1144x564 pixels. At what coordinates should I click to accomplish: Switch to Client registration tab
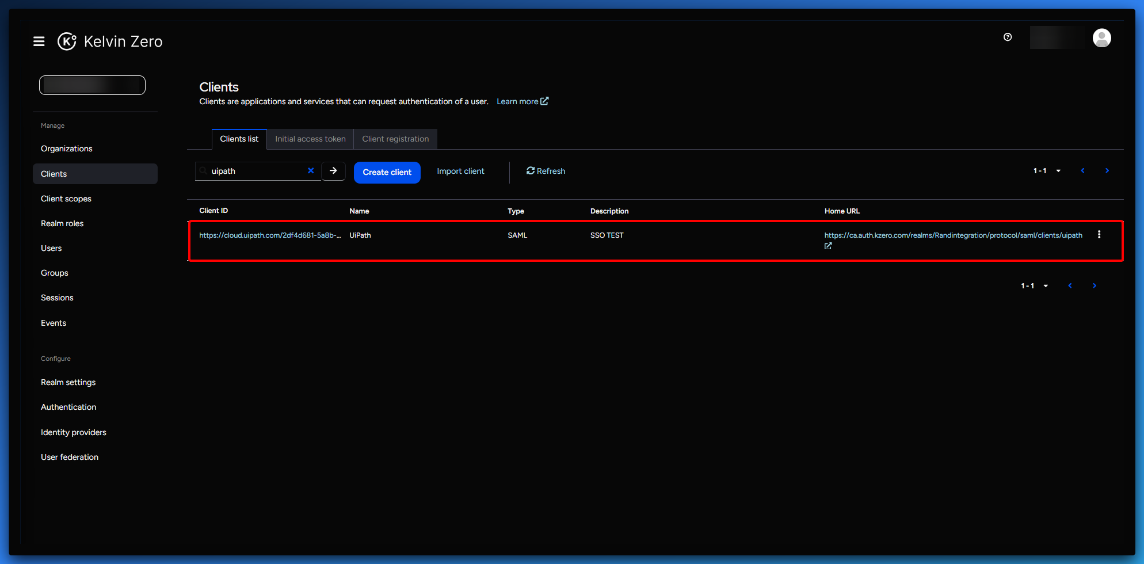pos(395,139)
